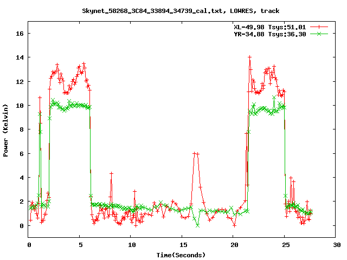Viewport: 347px width, 260px height.
Task: Click the Power (Kelvin) y-axis label
Action: (x=5, y=131)
